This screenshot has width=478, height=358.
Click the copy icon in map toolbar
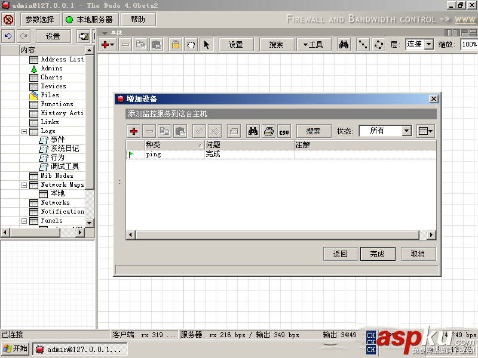[140, 45]
